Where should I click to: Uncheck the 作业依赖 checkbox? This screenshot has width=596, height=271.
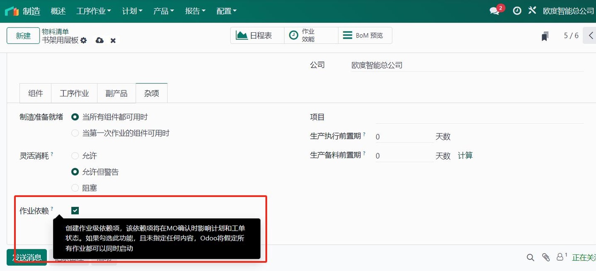pyautogui.click(x=75, y=210)
